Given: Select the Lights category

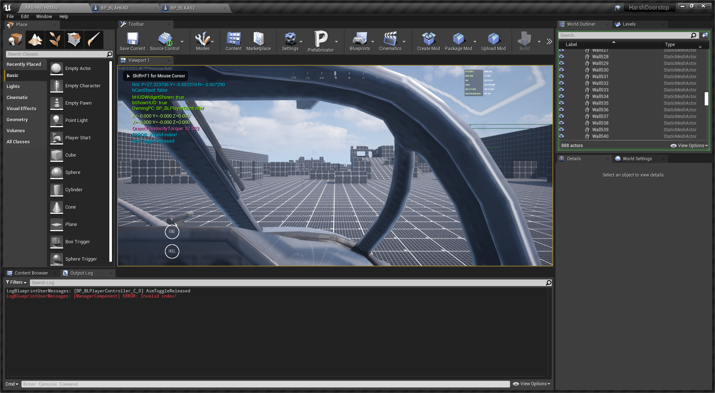Looking at the screenshot, I should click(13, 87).
